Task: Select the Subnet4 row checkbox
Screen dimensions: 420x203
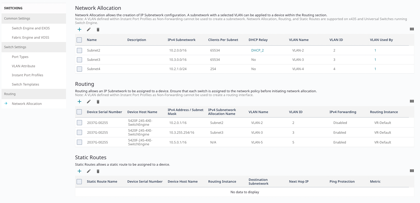Action: point(79,69)
